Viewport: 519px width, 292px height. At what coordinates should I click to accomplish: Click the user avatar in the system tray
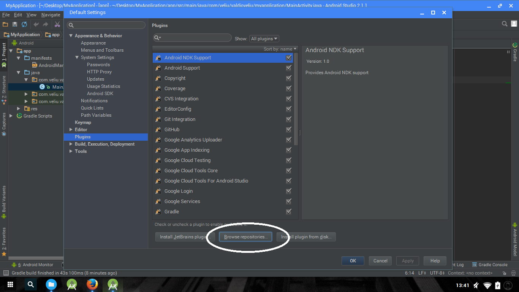[x=508, y=285]
